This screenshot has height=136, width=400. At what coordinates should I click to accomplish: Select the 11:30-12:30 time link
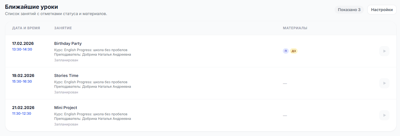22,114
